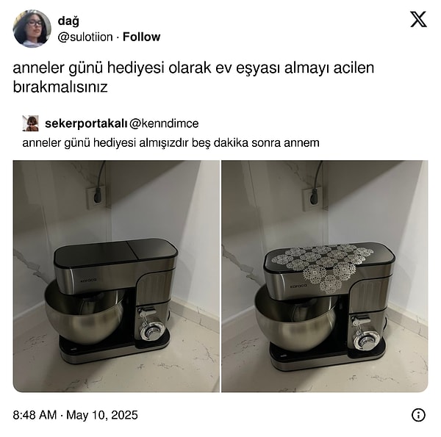Click the May 10, 2025 date
Viewport: 441px width, 437px height.
(x=102, y=415)
